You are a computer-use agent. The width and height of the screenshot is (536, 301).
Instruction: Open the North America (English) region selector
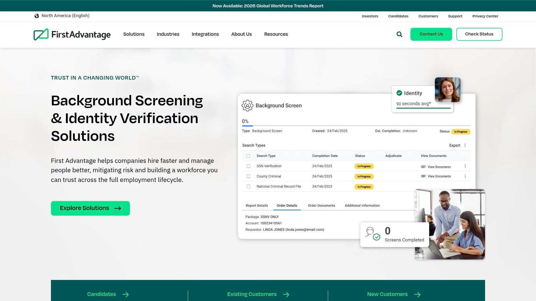[62, 16]
